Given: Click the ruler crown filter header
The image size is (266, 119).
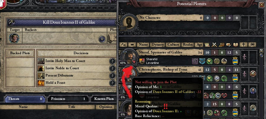Looking at the screenshot, I should click(x=132, y=45).
